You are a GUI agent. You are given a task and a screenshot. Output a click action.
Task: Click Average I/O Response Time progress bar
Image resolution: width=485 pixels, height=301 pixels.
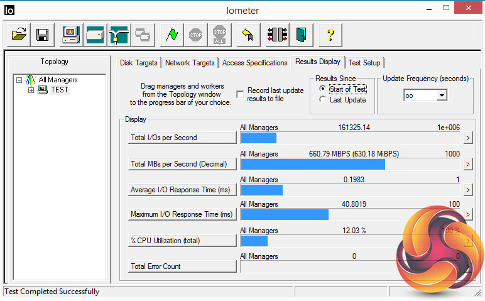[350, 190]
